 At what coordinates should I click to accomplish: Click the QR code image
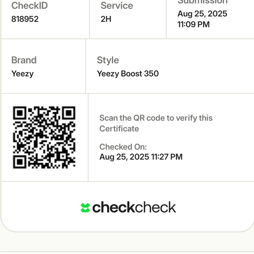[x=44, y=137]
